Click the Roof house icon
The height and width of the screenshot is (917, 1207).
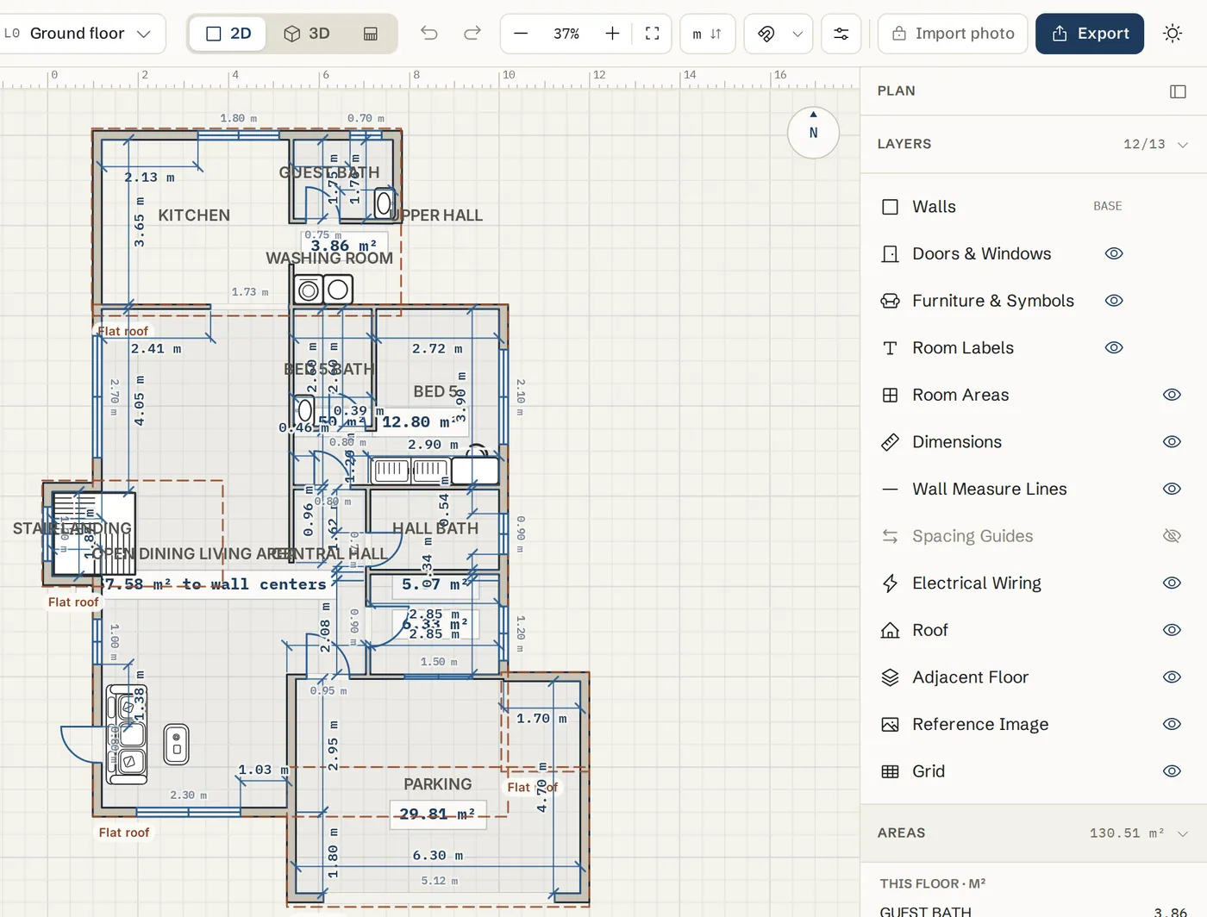point(891,630)
